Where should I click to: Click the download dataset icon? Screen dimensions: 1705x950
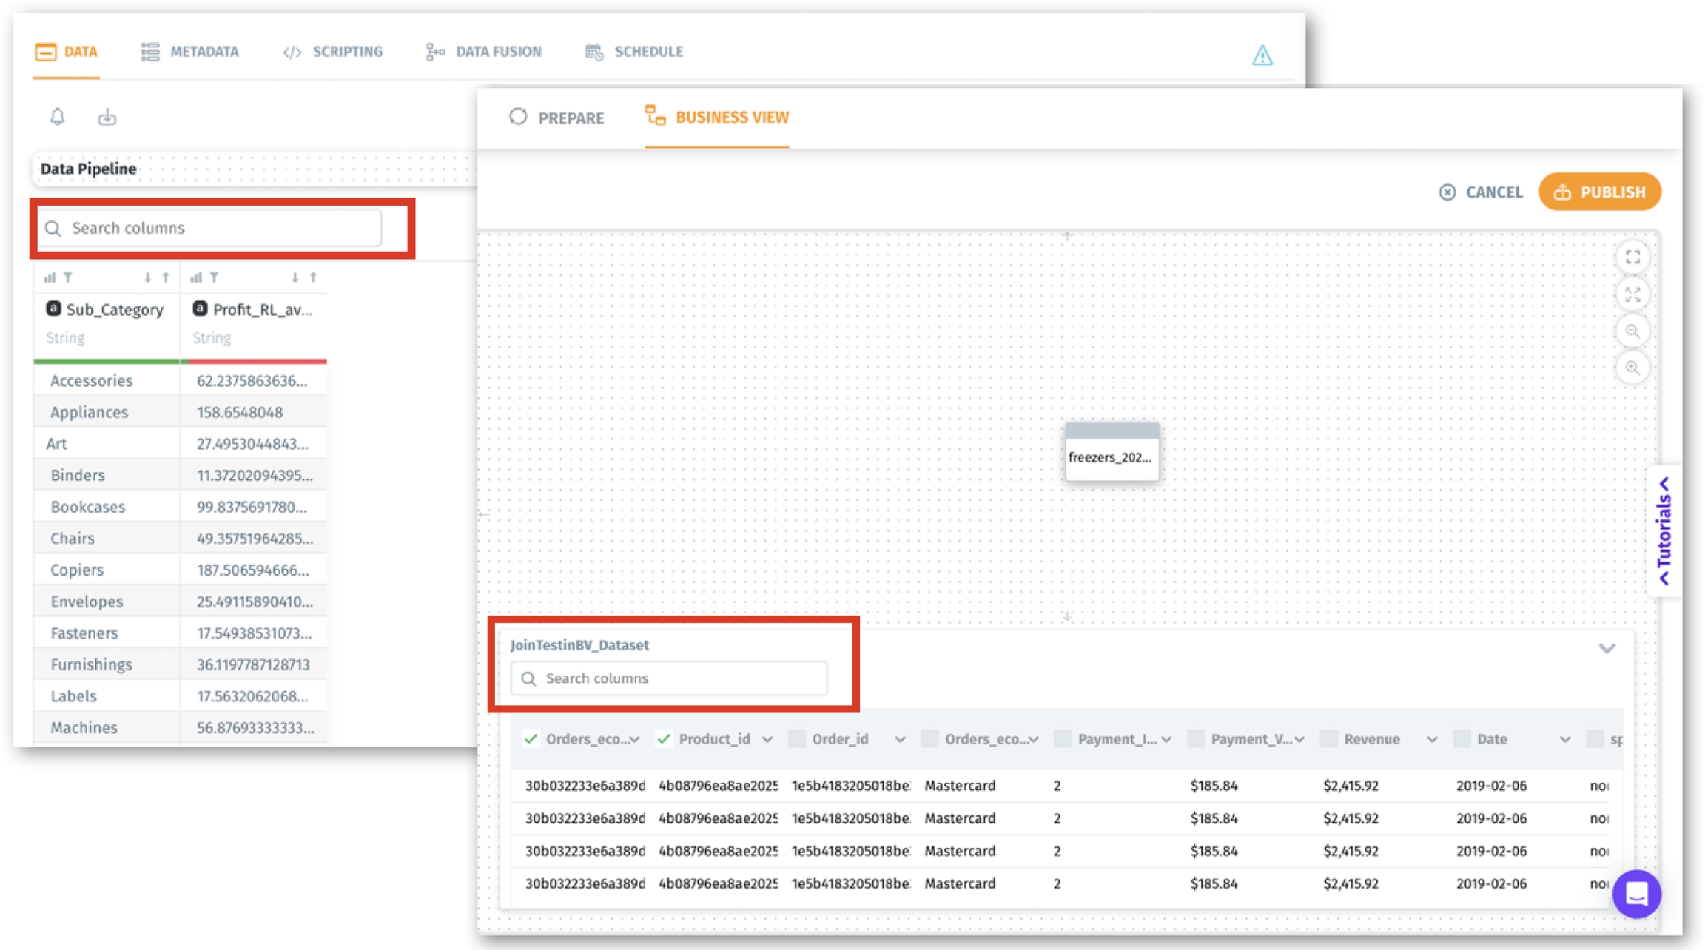(107, 116)
